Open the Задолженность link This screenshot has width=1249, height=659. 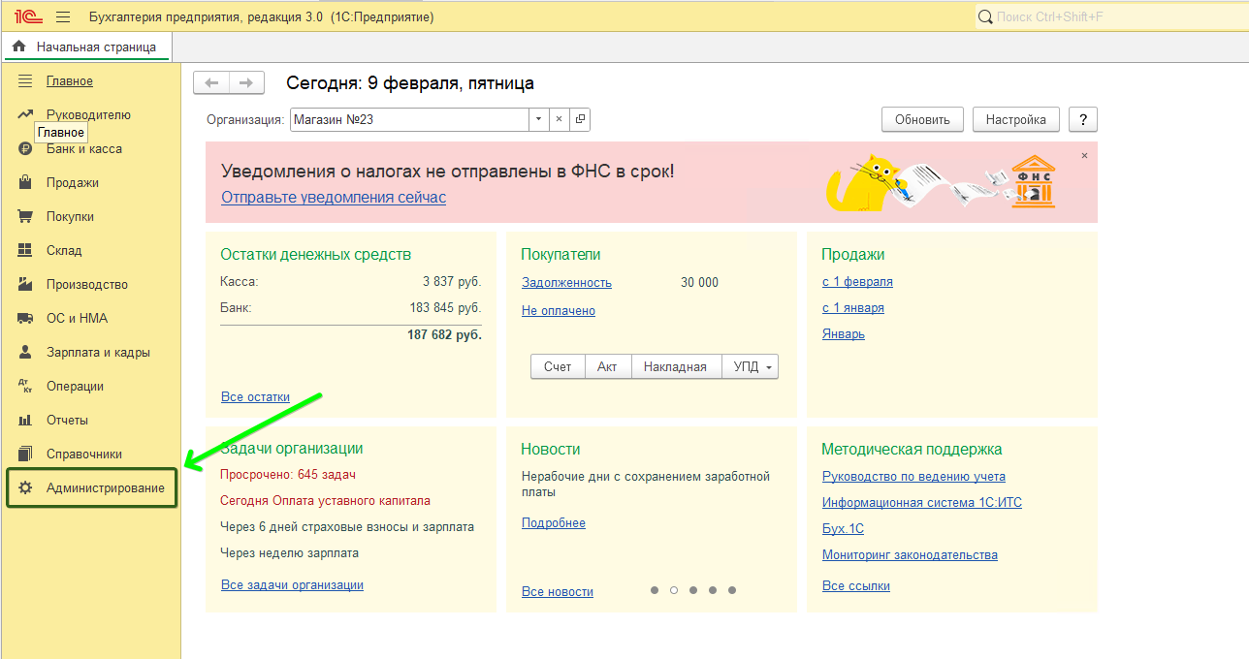tap(566, 282)
